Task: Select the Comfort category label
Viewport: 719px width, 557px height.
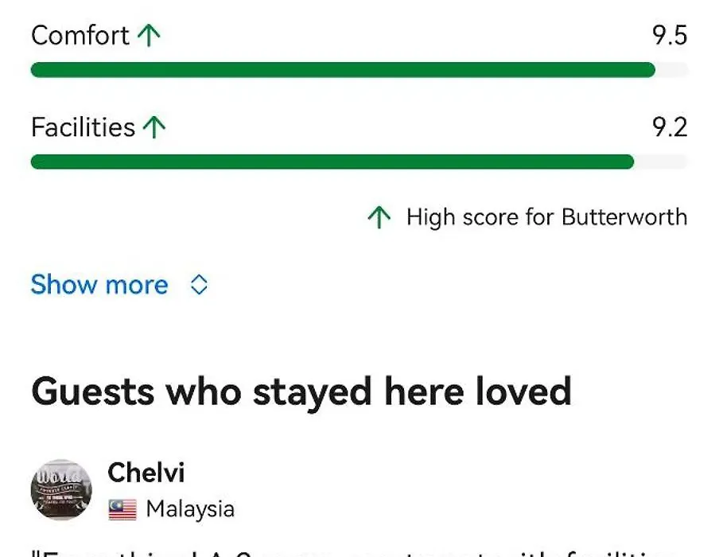Action: (x=80, y=35)
